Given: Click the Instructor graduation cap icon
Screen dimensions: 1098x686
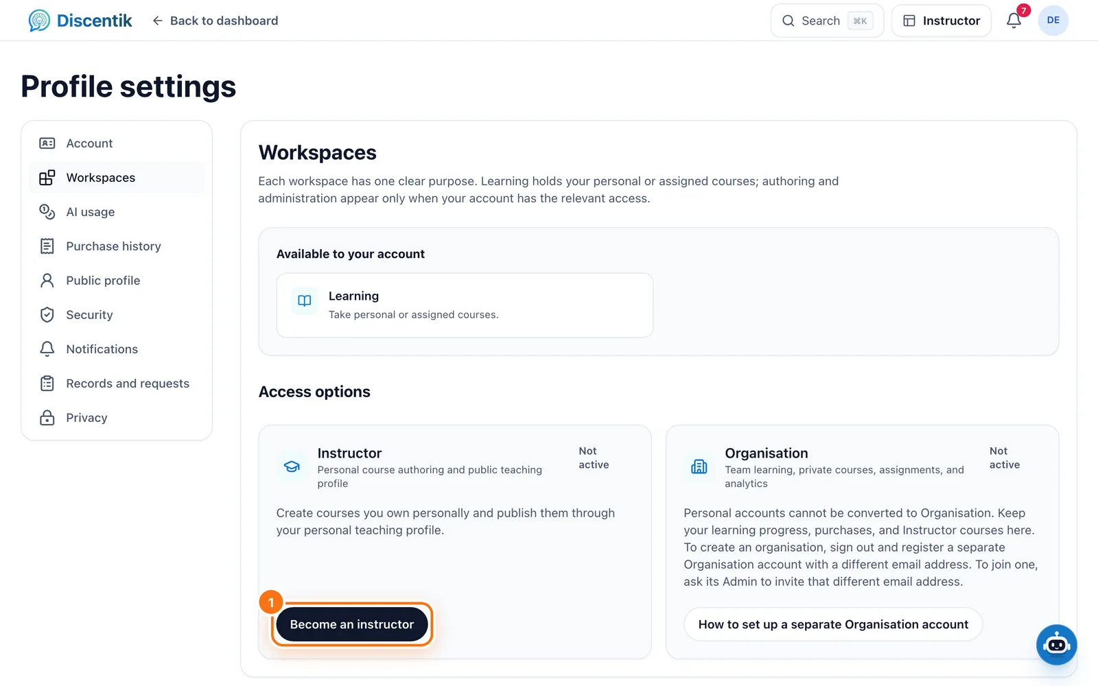Looking at the screenshot, I should [292, 466].
